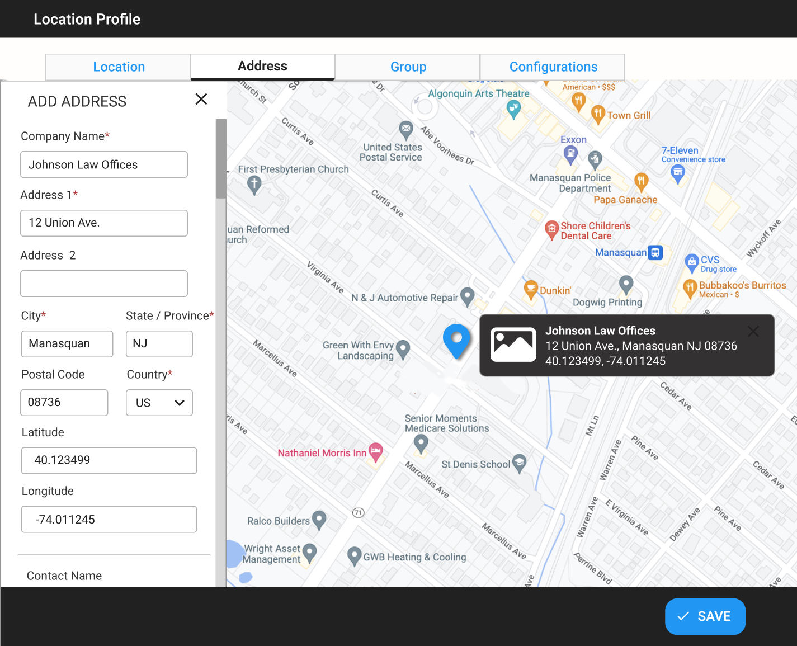Viewport: 797px width, 646px height.
Task: Select the First Presbyterian Church pin
Action: click(x=254, y=185)
